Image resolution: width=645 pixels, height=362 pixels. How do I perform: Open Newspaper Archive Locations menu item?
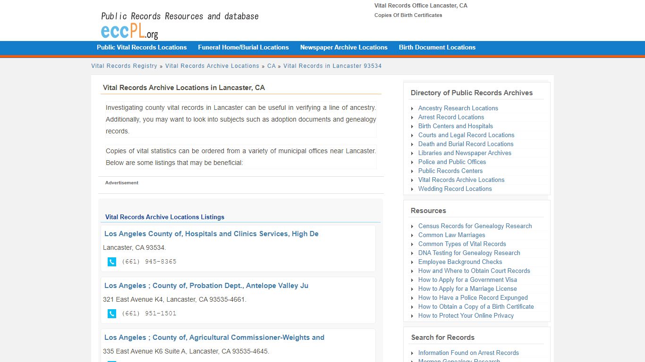pyautogui.click(x=344, y=47)
